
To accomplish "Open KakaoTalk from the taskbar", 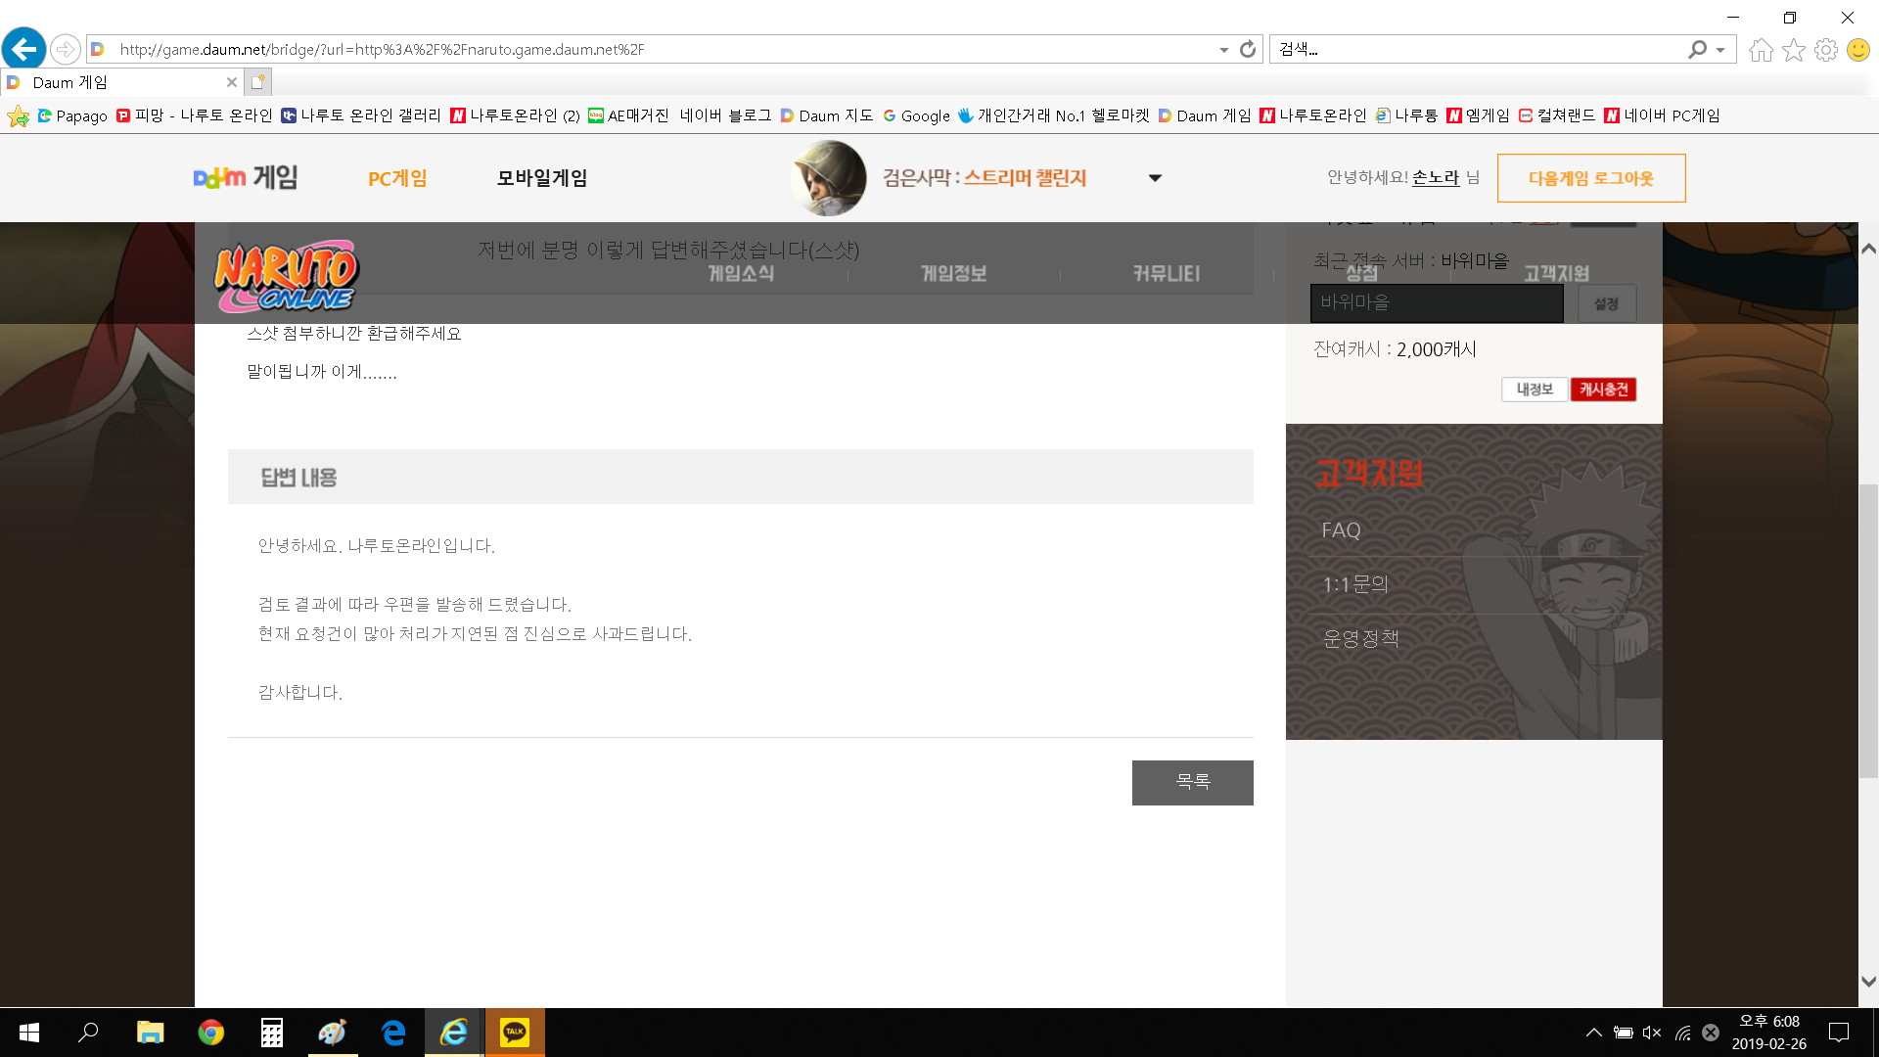I will (x=514, y=1033).
